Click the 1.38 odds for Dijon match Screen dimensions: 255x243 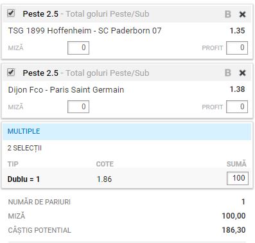[x=237, y=89]
